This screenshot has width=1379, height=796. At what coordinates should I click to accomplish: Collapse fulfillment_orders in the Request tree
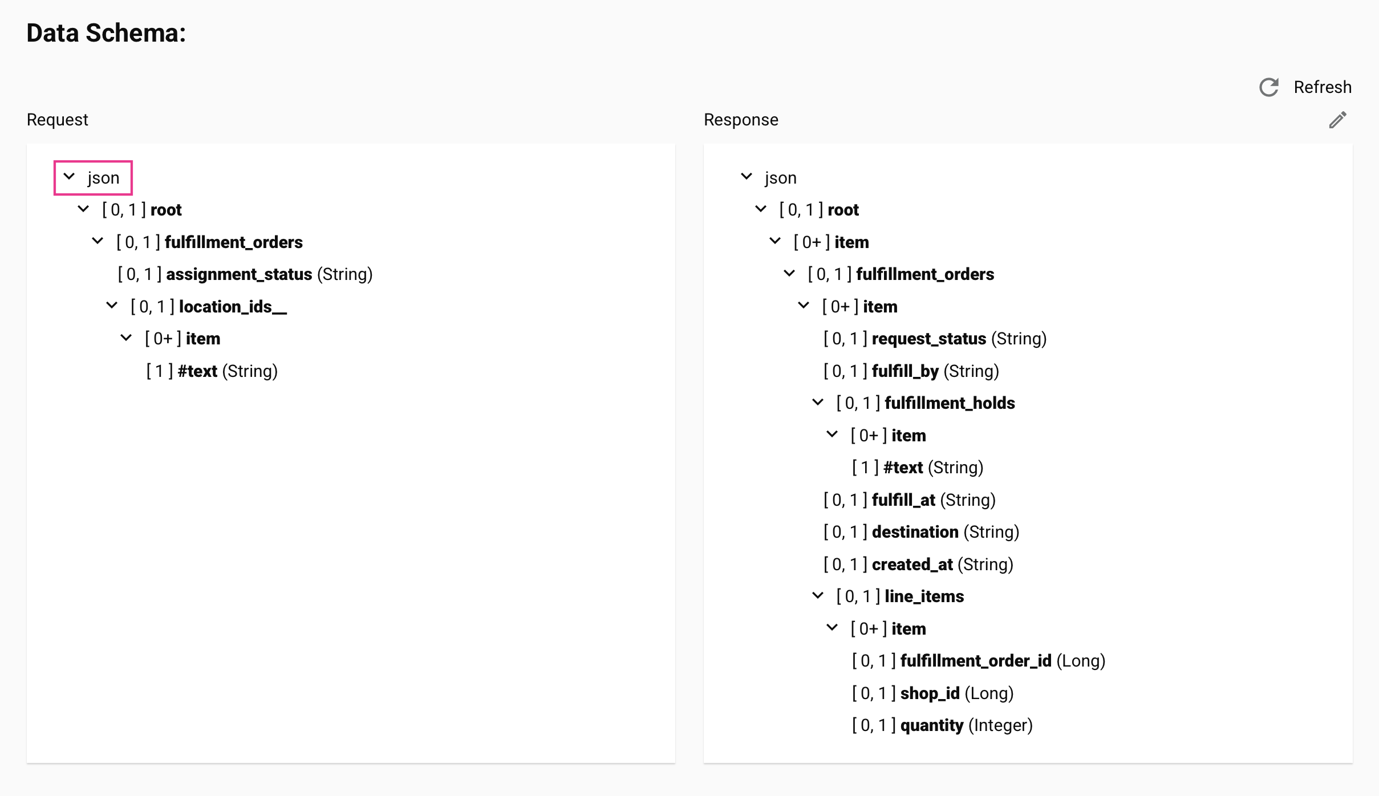pos(97,241)
